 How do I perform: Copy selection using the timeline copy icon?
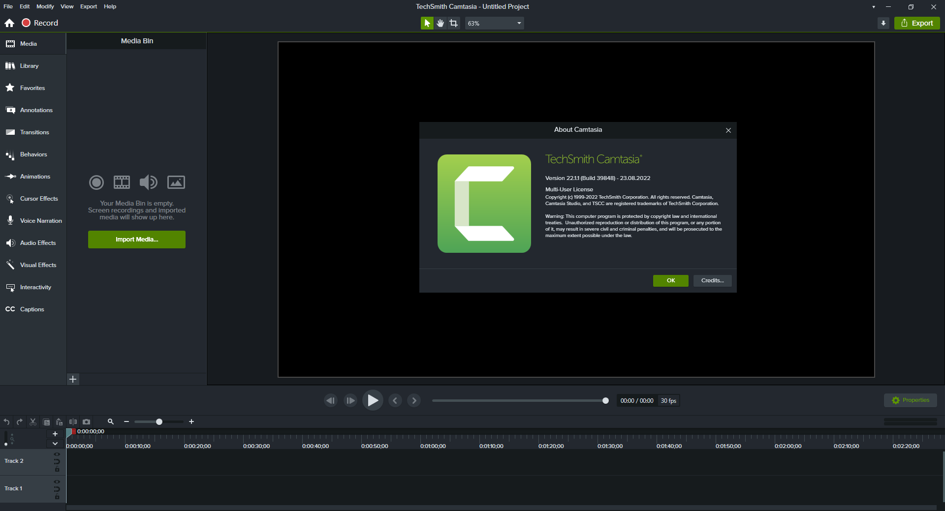[46, 422]
